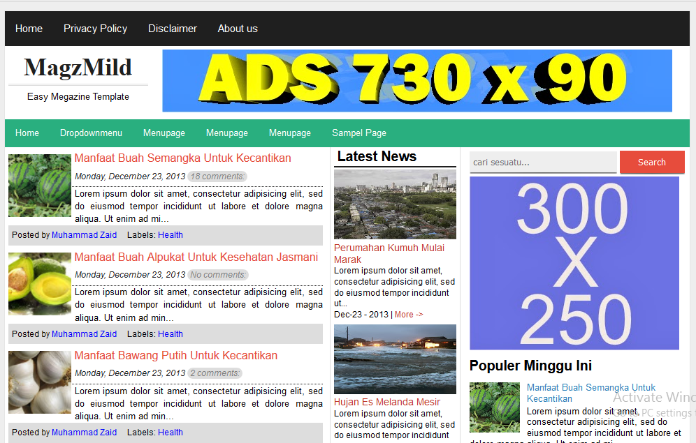Open the garlic thumbnail image
Image resolution: width=696 pixels, height=443 pixels.
pyautogui.click(x=40, y=382)
